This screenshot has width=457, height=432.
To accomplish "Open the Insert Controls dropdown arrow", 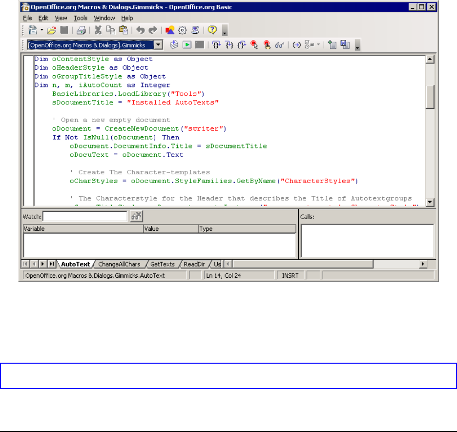I will click(x=318, y=45).
